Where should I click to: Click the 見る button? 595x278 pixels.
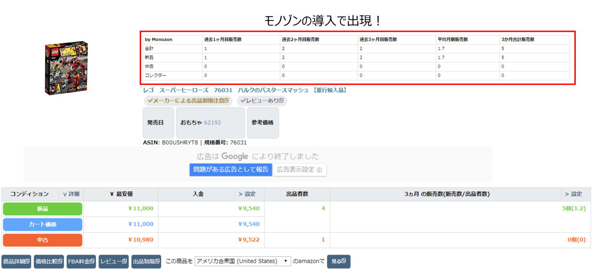(x=338, y=261)
